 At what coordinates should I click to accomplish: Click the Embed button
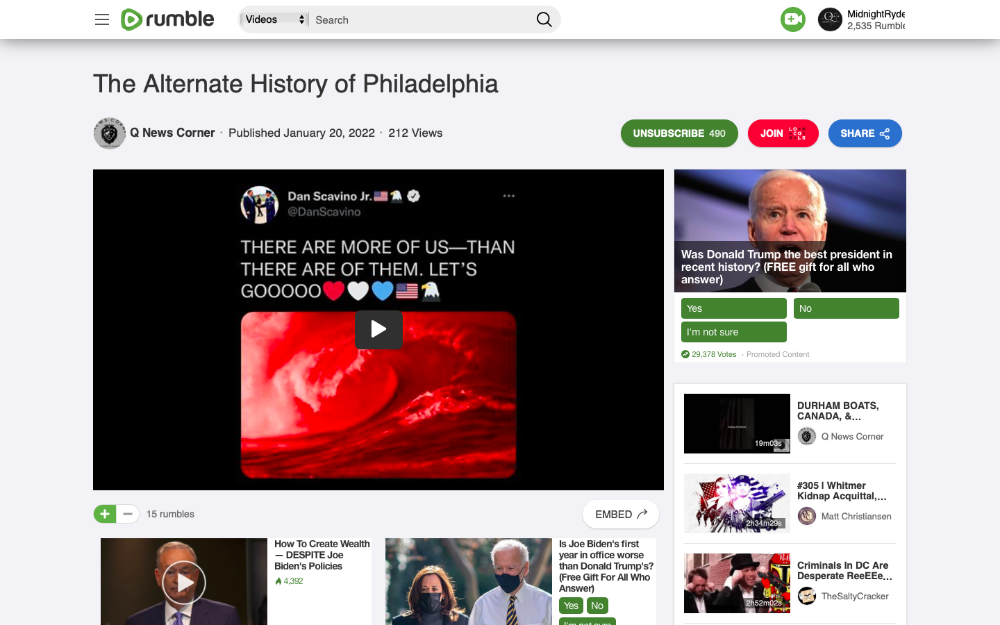[x=621, y=515]
